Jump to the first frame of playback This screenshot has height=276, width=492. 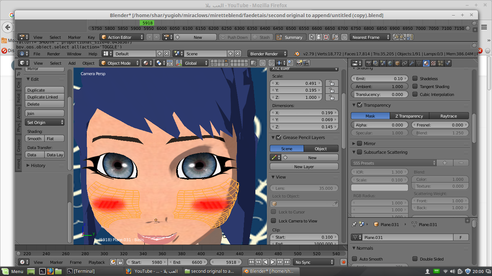251,262
